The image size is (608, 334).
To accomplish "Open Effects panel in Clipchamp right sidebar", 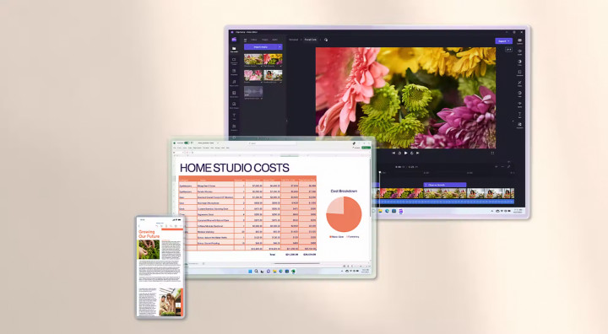I will [x=519, y=83].
